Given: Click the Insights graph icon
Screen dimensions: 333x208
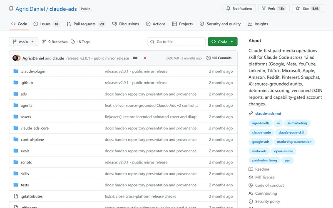Looking at the screenshot, I should [x=250, y=24].
